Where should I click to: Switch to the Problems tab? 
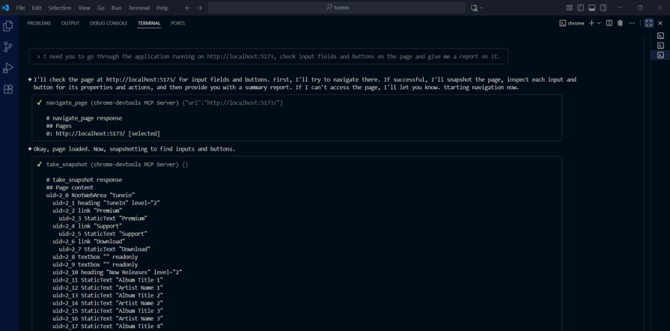(39, 23)
